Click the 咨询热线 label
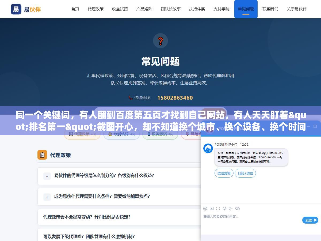The width and height of the screenshot is (321, 241). click(x=143, y=98)
